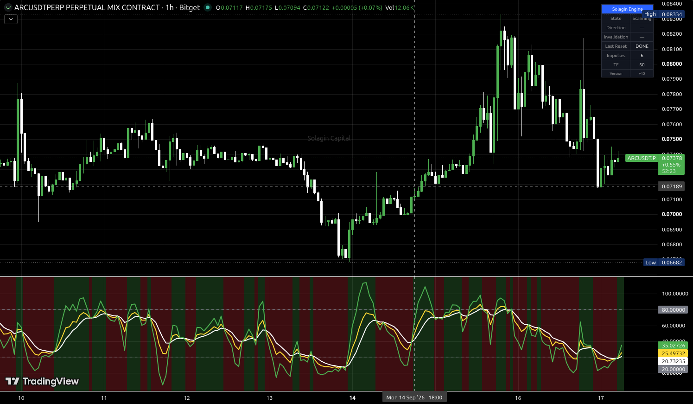Click the open value O0.07117
693x404 pixels.
pos(229,8)
